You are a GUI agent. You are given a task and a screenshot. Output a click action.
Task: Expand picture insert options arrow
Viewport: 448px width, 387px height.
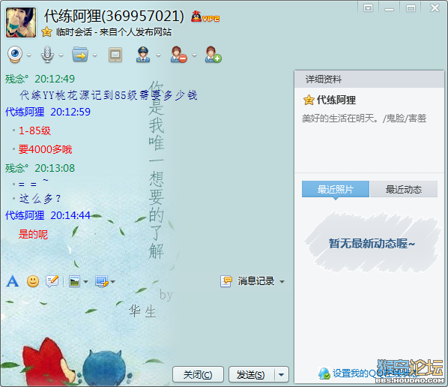(85, 282)
